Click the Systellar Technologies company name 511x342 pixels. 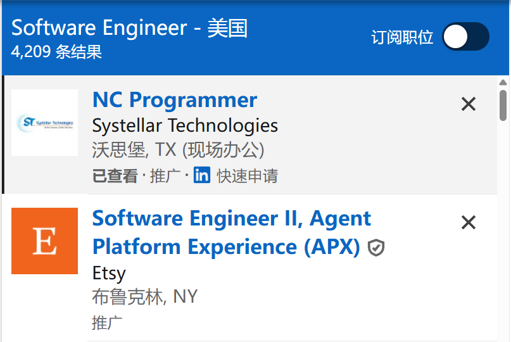tap(185, 126)
